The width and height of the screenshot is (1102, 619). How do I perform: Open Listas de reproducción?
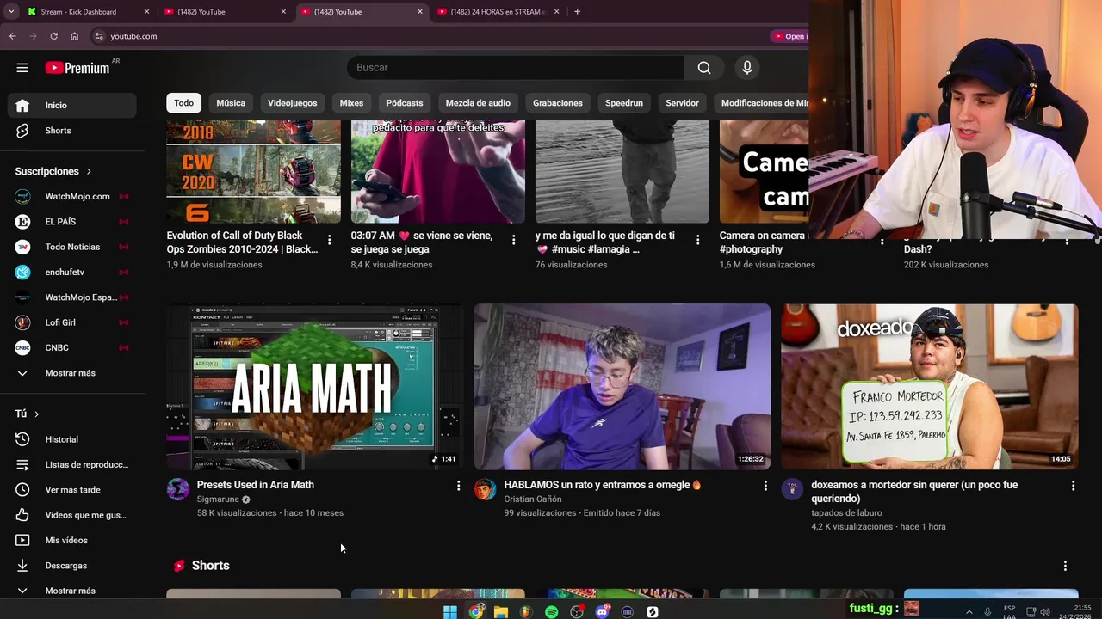[x=72, y=465]
